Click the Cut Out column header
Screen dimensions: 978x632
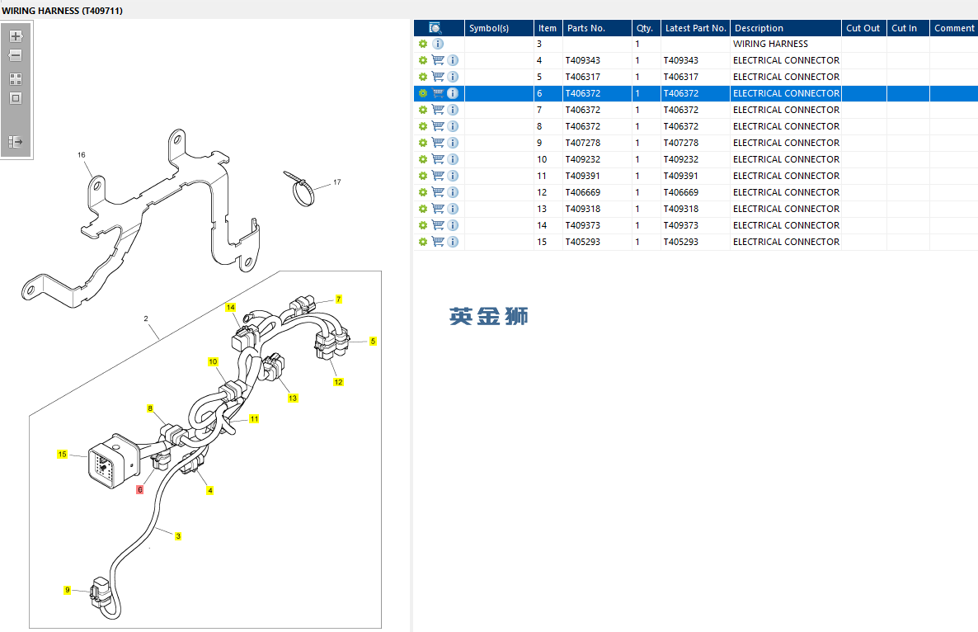[864, 28]
